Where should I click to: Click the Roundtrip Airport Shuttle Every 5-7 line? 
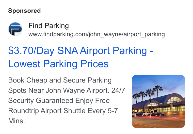(63, 111)
